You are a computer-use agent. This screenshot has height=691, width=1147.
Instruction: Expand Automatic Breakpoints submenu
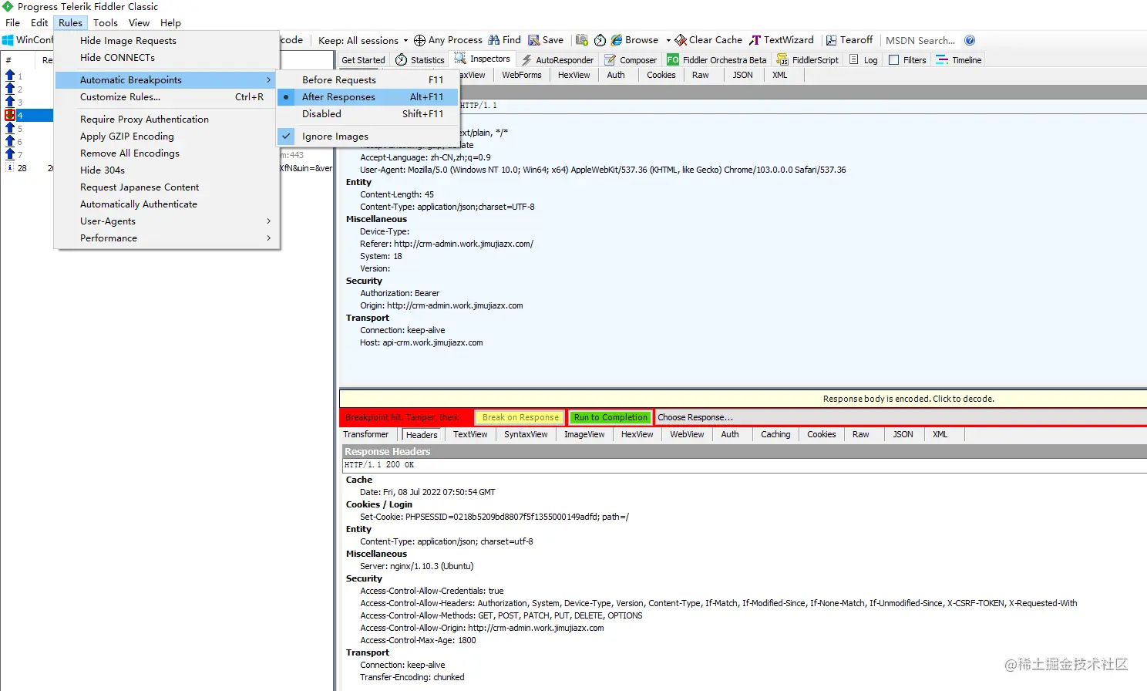pyautogui.click(x=166, y=80)
